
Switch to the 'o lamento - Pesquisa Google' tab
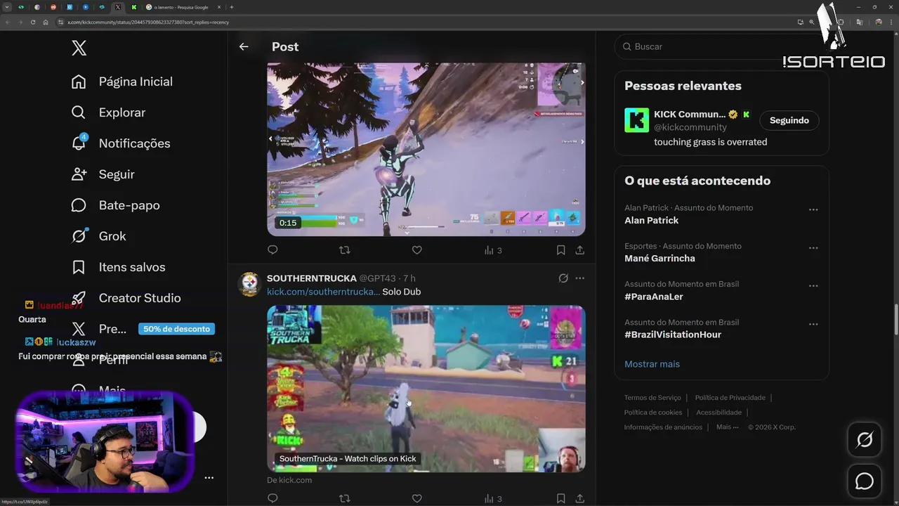click(185, 7)
